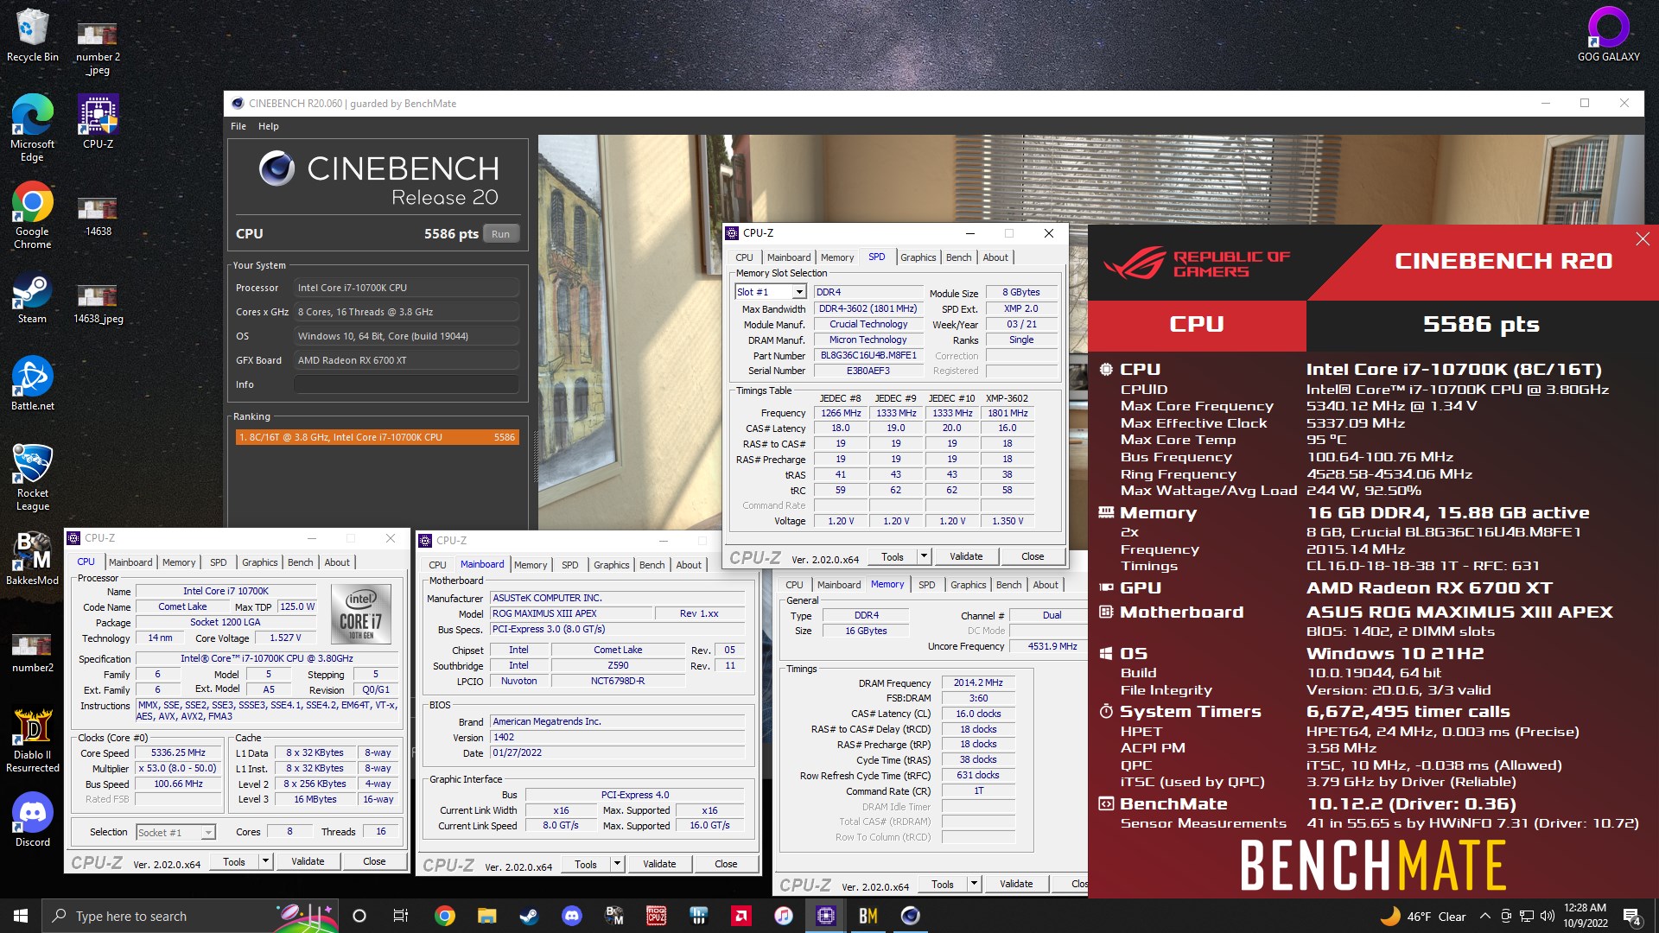This screenshot has height=933, width=1659.
Task: Click the volume icon in system tray
Action: coord(1547,916)
